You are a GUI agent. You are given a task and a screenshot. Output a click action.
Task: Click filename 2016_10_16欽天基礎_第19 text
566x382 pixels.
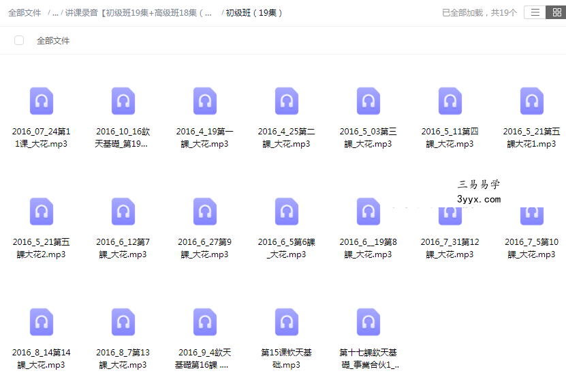(x=123, y=138)
